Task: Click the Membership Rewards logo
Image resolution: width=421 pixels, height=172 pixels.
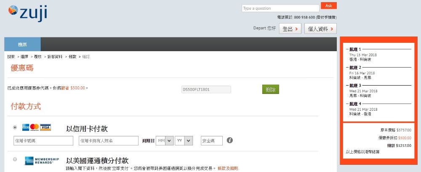Action: [38, 160]
